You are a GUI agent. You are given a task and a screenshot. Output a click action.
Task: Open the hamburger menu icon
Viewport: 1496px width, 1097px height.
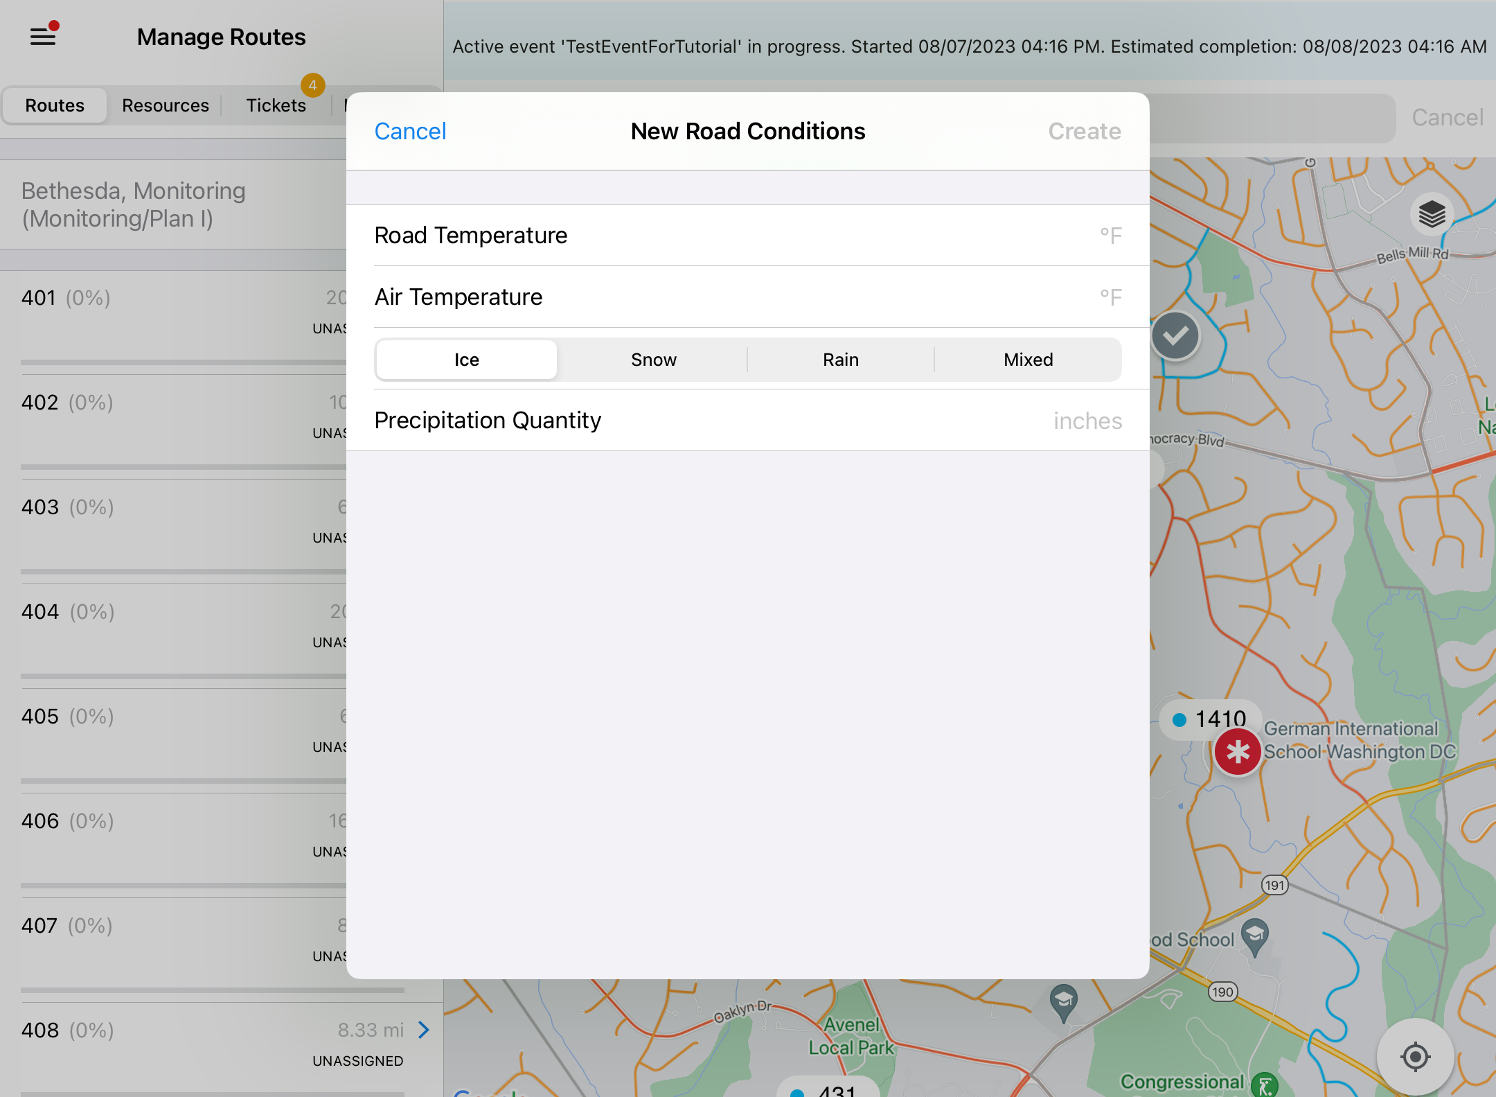(43, 36)
